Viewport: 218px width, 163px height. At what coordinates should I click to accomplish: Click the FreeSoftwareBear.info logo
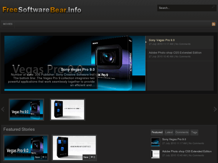[42, 10]
